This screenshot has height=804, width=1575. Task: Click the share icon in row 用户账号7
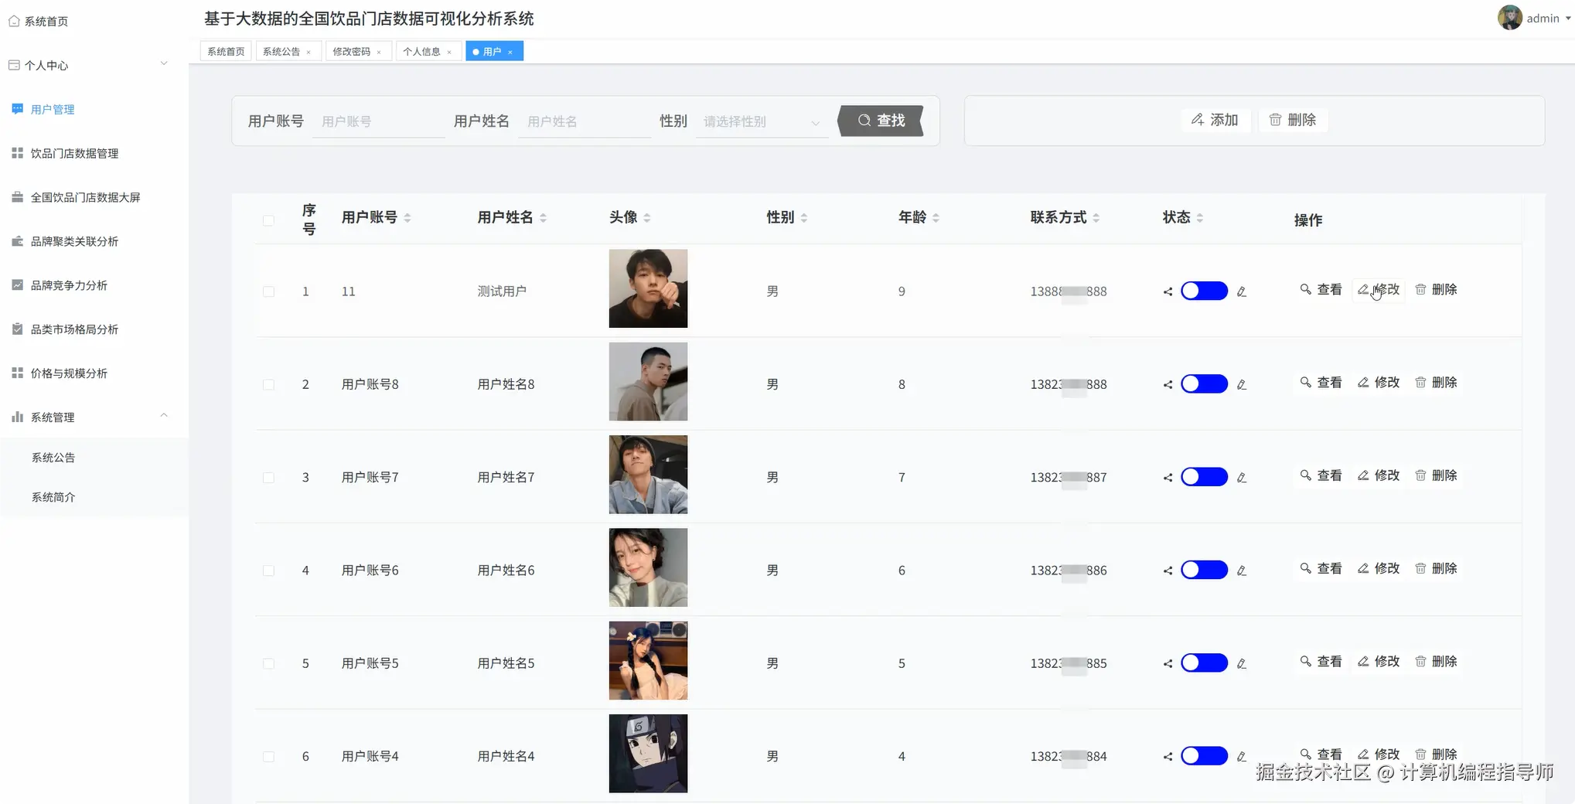pos(1168,478)
